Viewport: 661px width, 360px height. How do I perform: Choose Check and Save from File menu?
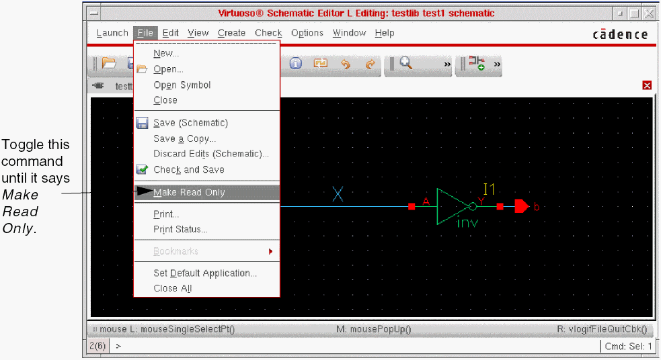188,170
